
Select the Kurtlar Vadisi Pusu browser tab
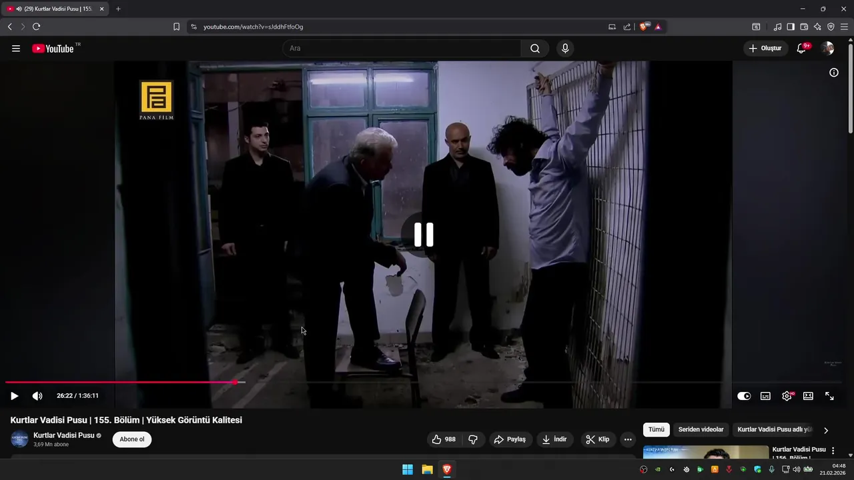(55, 9)
